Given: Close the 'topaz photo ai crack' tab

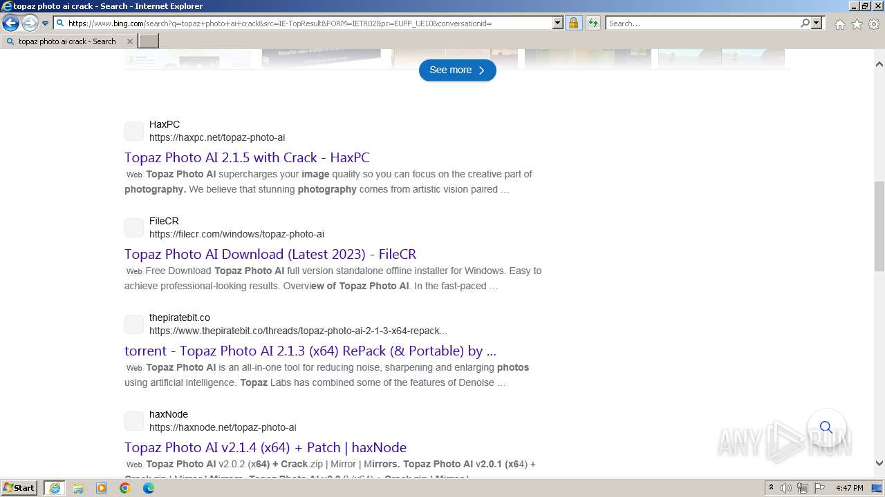Looking at the screenshot, I should point(130,41).
